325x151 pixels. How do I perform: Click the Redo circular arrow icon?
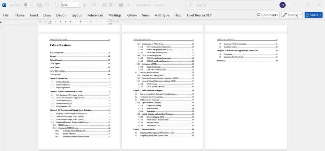tap(57, 5)
